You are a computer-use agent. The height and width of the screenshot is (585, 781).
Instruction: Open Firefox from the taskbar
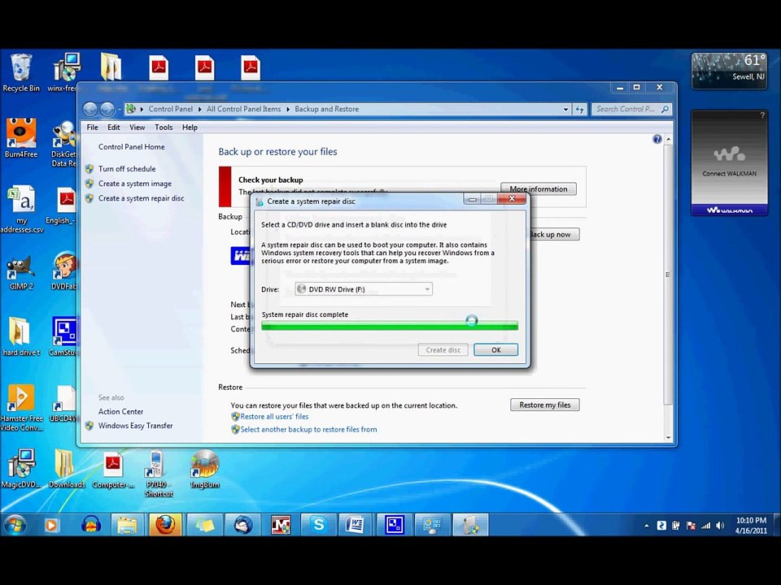coord(165,525)
